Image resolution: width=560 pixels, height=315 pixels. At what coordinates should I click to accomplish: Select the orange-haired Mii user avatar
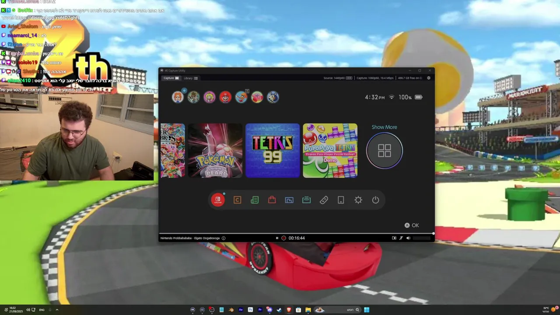click(178, 97)
